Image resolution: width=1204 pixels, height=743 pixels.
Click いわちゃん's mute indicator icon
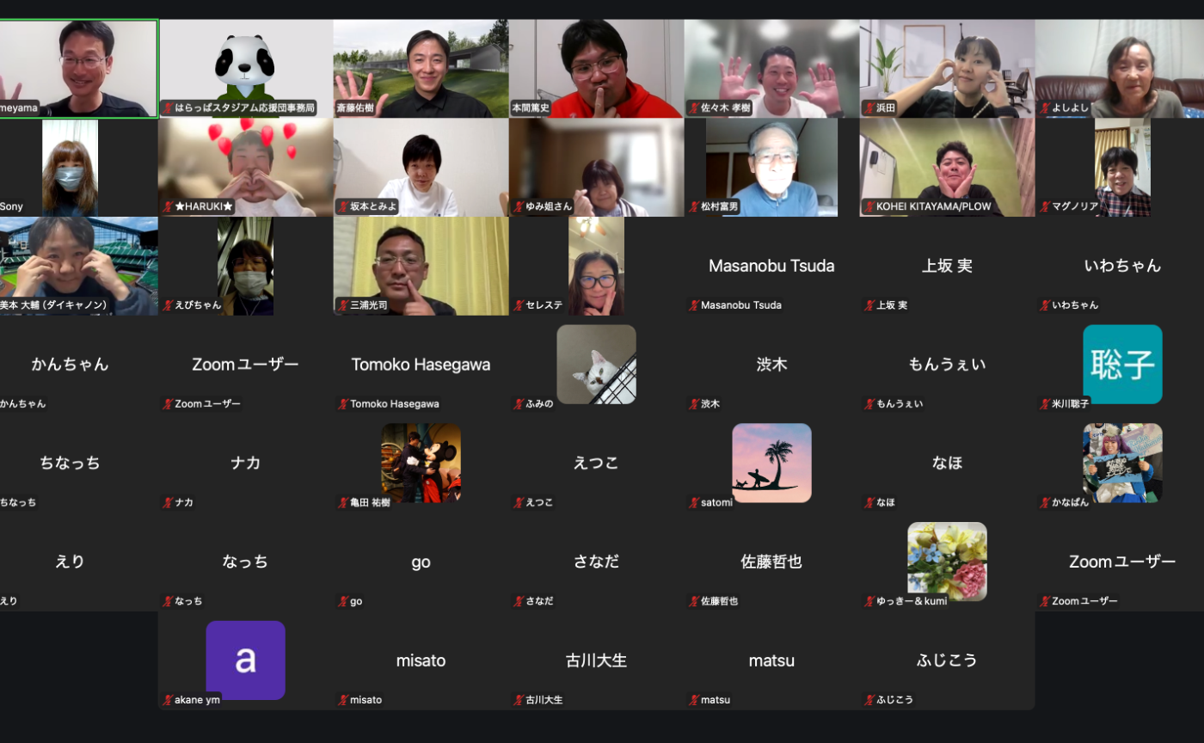(1044, 304)
